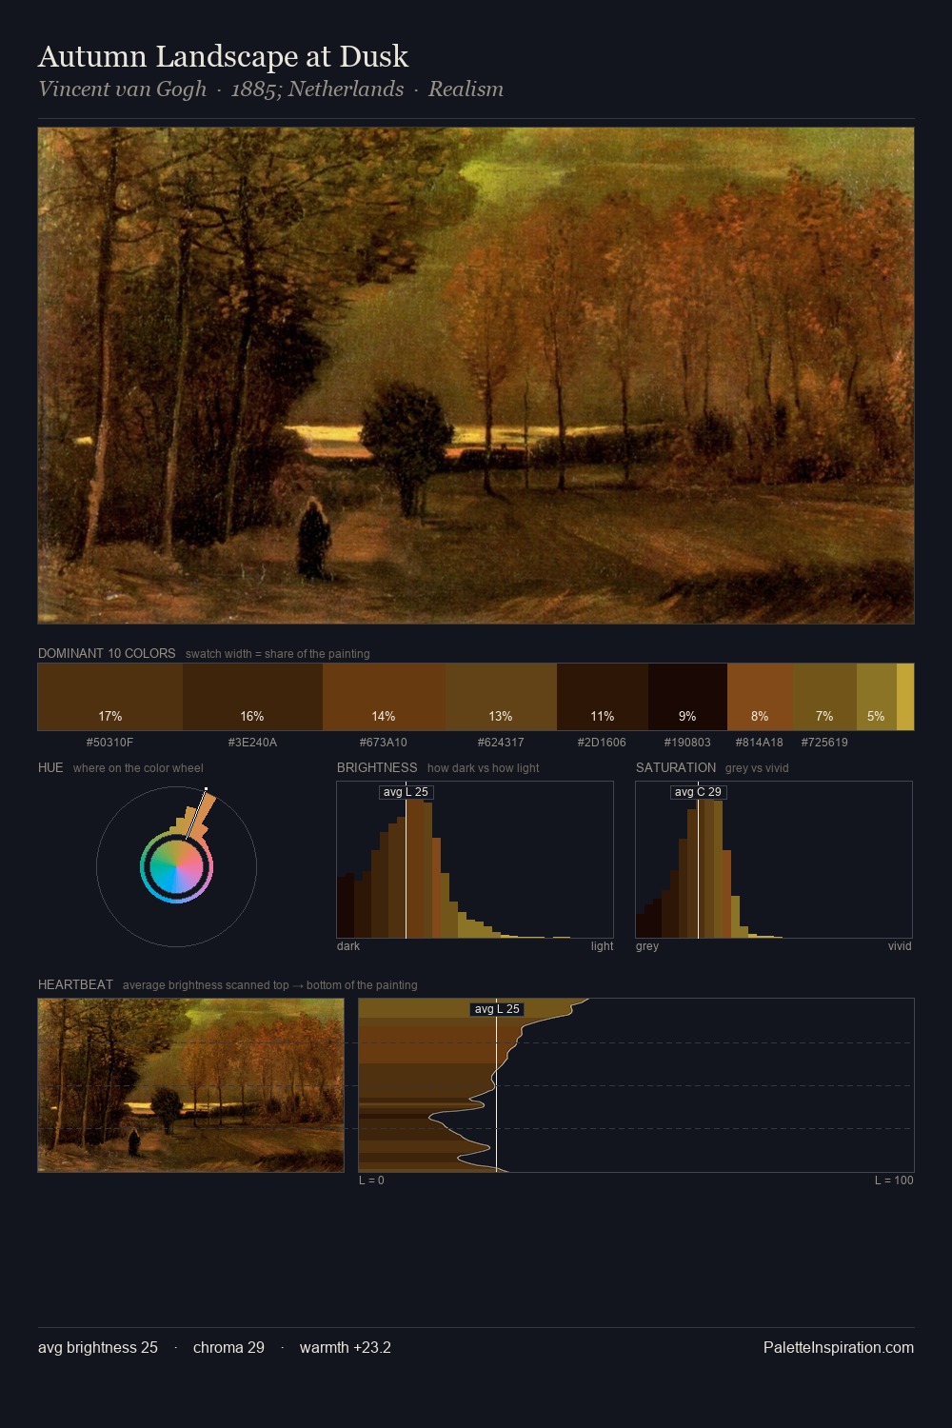Click the avg brightness 25 footer stat
The height and width of the screenshot is (1428, 952).
tap(98, 1347)
